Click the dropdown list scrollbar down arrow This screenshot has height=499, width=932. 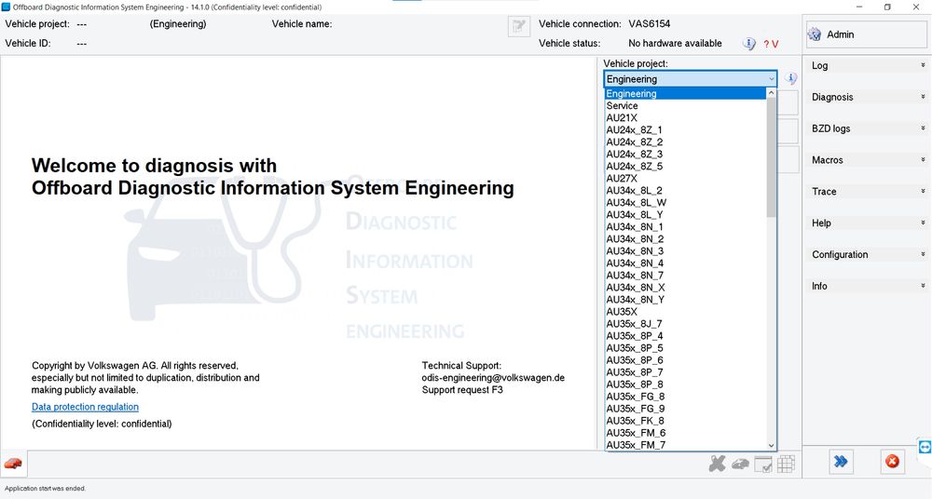771,446
